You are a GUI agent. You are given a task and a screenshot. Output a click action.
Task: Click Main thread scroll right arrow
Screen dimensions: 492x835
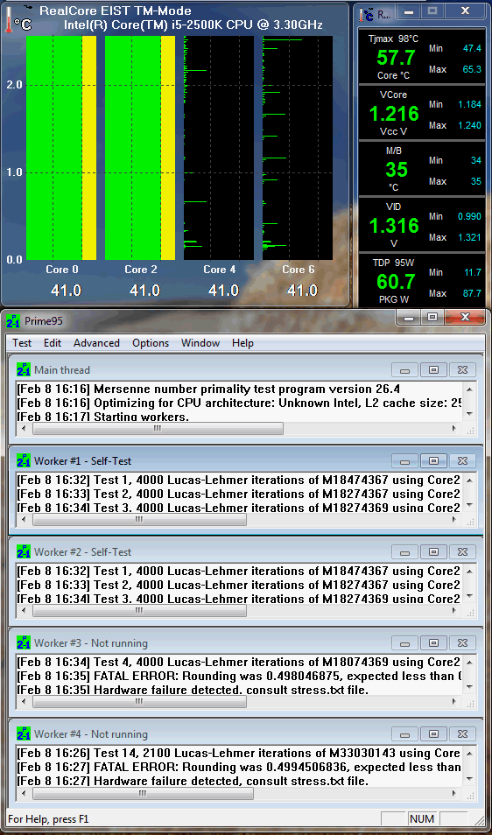coord(454,429)
